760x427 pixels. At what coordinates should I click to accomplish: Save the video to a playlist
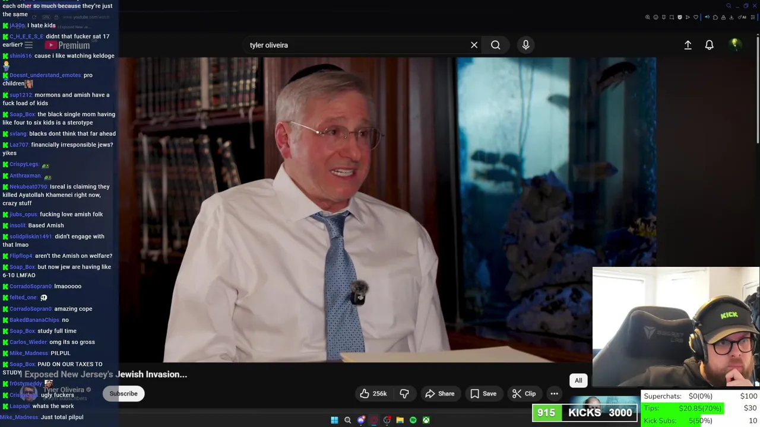pos(483,394)
